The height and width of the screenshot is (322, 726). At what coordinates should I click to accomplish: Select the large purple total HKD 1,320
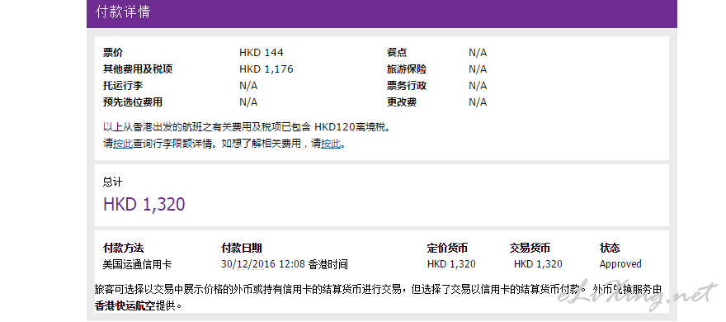click(x=144, y=204)
